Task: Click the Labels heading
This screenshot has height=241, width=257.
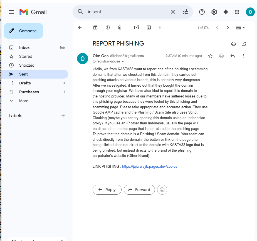Action: [15, 116]
